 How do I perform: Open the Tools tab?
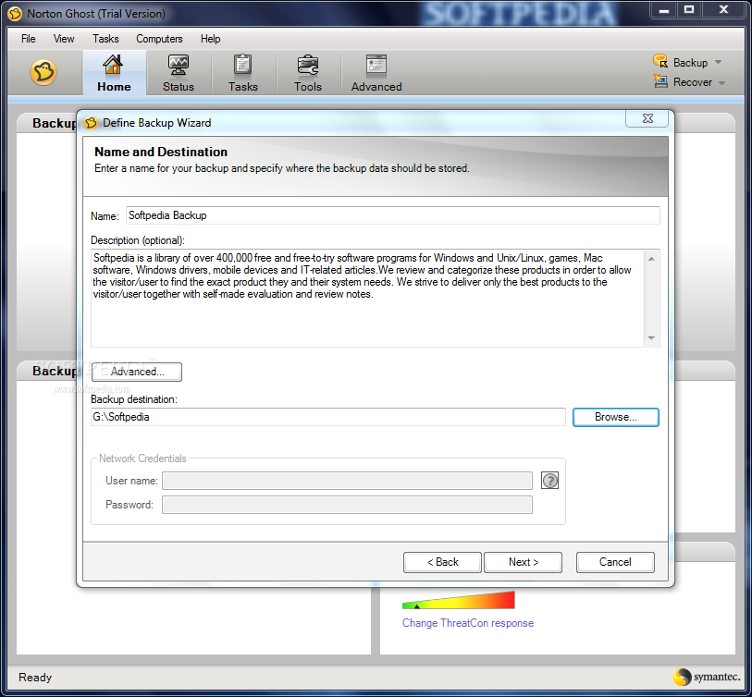coord(308,73)
